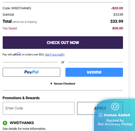Pay using the blue Venmo button
This screenshot has width=135, height=131.
[94, 72]
